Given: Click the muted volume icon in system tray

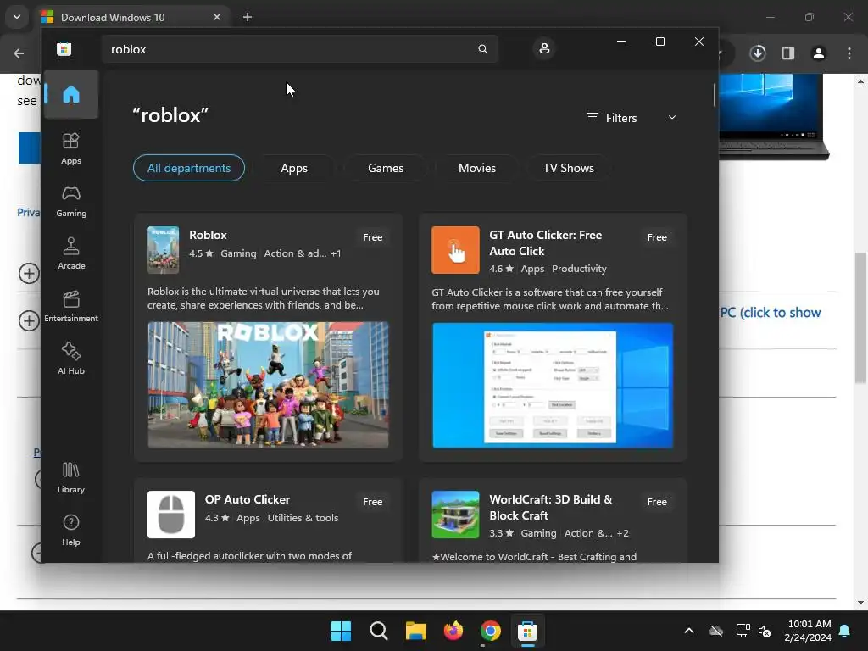Looking at the screenshot, I should (765, 631).
